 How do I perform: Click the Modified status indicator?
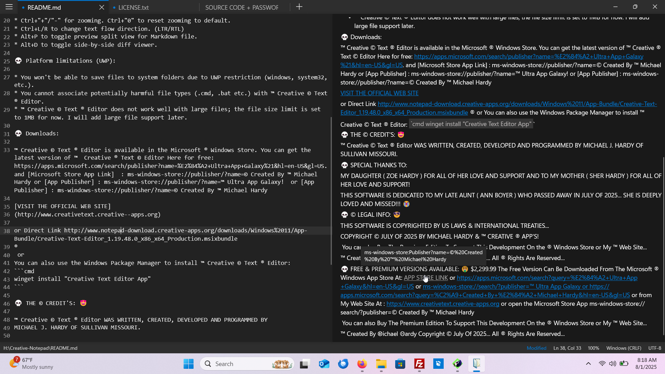[536, 348]
